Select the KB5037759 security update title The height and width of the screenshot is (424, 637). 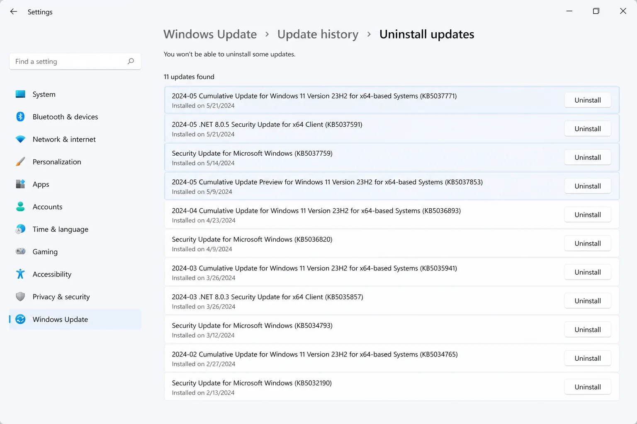point(252,153)
